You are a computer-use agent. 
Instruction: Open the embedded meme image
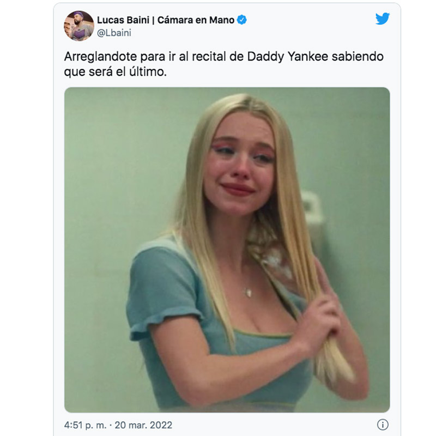(227, 250)
